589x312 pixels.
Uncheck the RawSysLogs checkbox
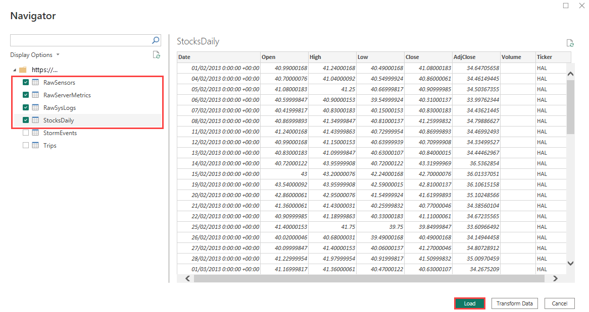[25, 107]
